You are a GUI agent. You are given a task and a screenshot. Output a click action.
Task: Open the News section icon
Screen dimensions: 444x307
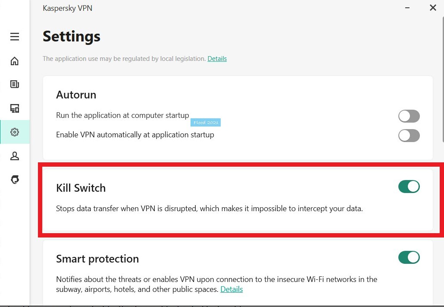(x=15, y=84)
